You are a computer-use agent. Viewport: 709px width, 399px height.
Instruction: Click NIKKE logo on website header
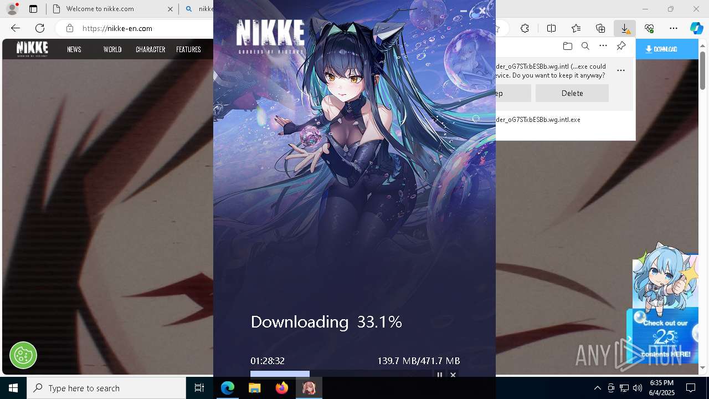(32, 49)
